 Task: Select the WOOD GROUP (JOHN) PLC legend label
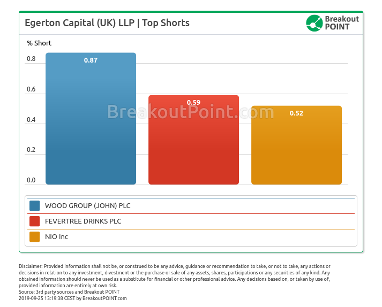[x=87, y=206]
